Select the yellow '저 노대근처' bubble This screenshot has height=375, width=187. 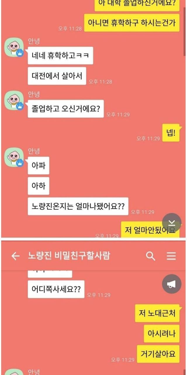tap(157, 313)
